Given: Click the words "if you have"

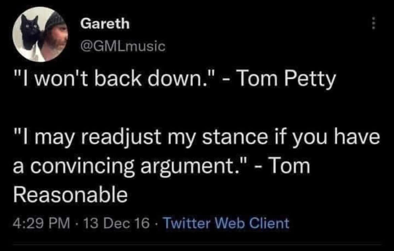Looking at the screenshot, I should (x=333, y=139).
